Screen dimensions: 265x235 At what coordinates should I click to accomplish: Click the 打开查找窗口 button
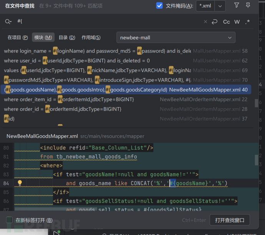[x=230, y=220]
